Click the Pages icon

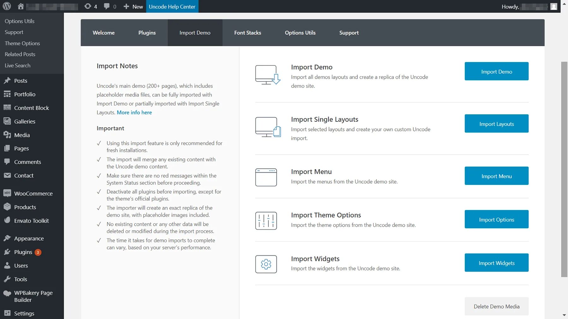(x=7, y=148)
